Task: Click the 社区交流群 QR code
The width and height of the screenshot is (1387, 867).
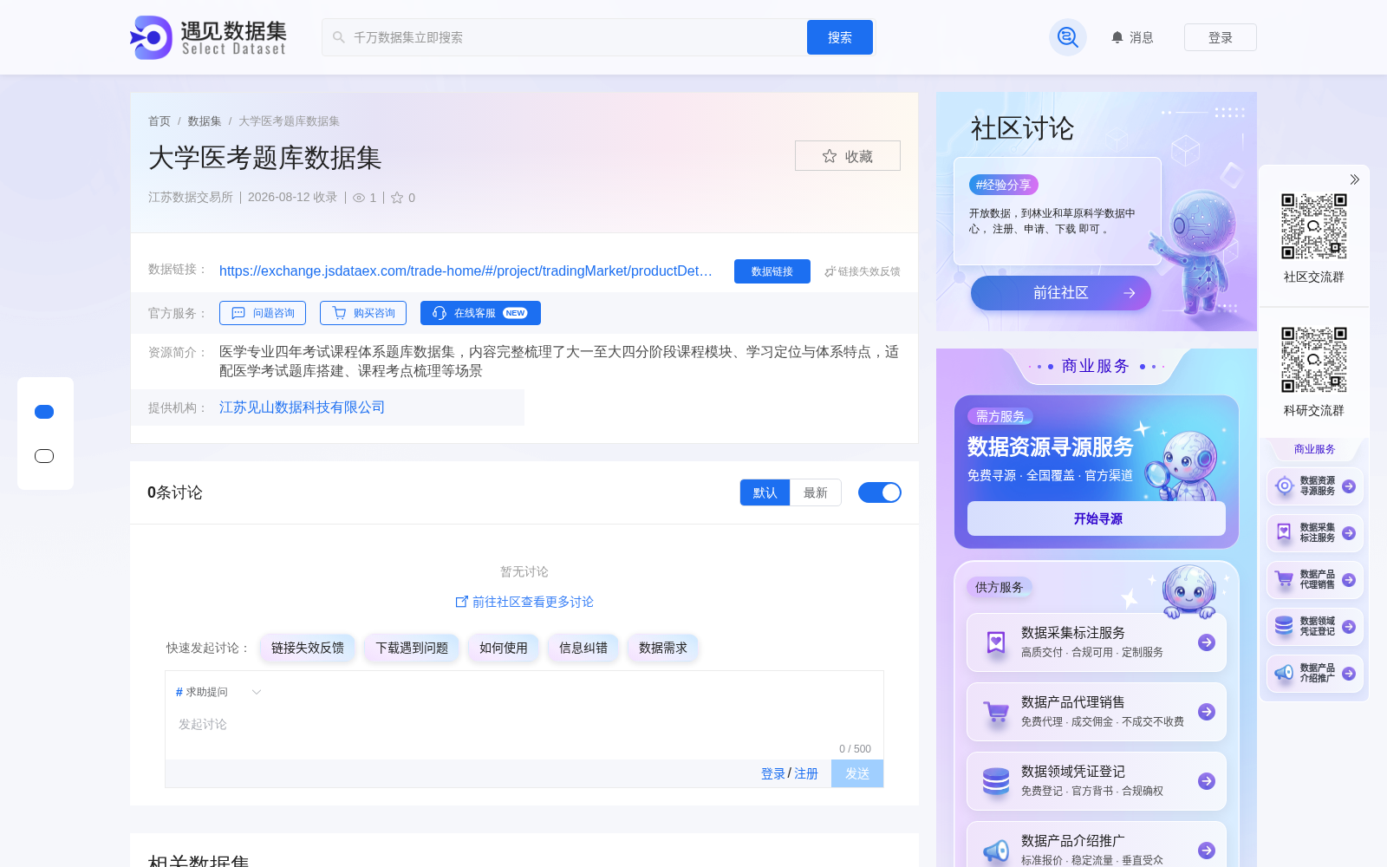Action: click(x=1314, y=226)
